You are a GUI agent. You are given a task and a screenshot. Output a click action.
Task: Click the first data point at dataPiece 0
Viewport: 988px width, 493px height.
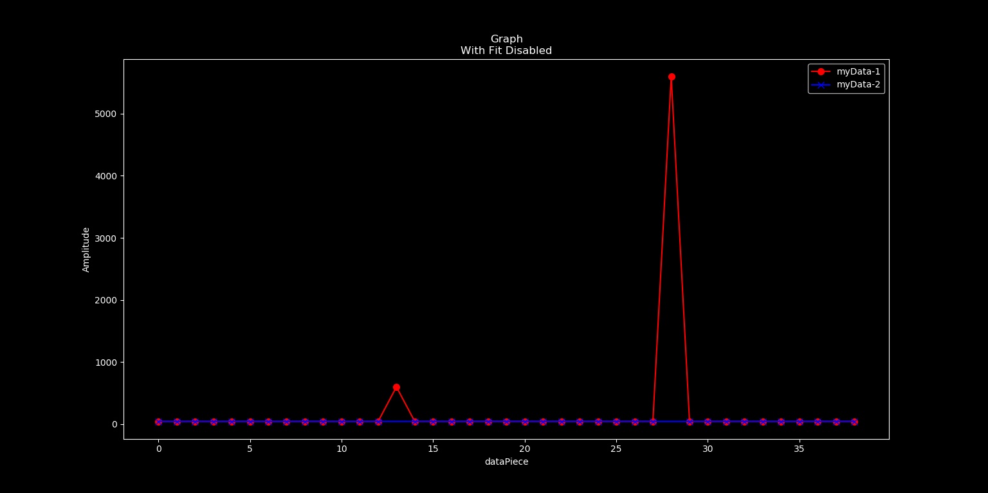tap(158, 422)
